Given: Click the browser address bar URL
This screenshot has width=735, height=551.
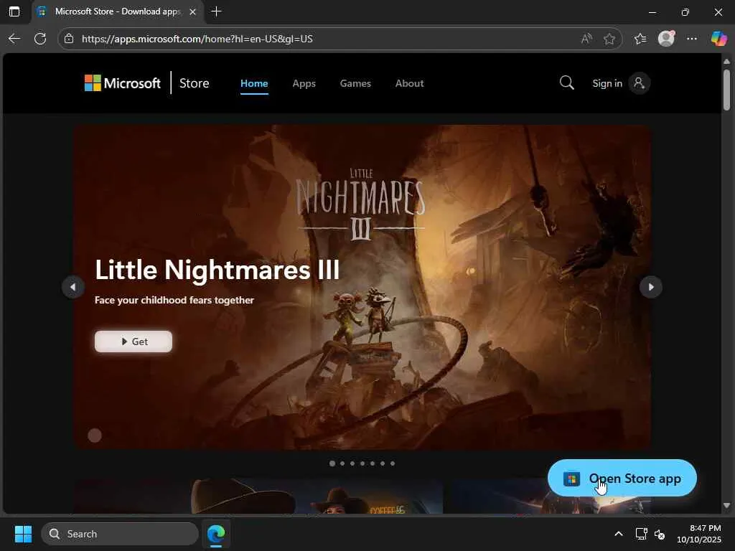Looking at the screenshot, I should coord(197,39).
